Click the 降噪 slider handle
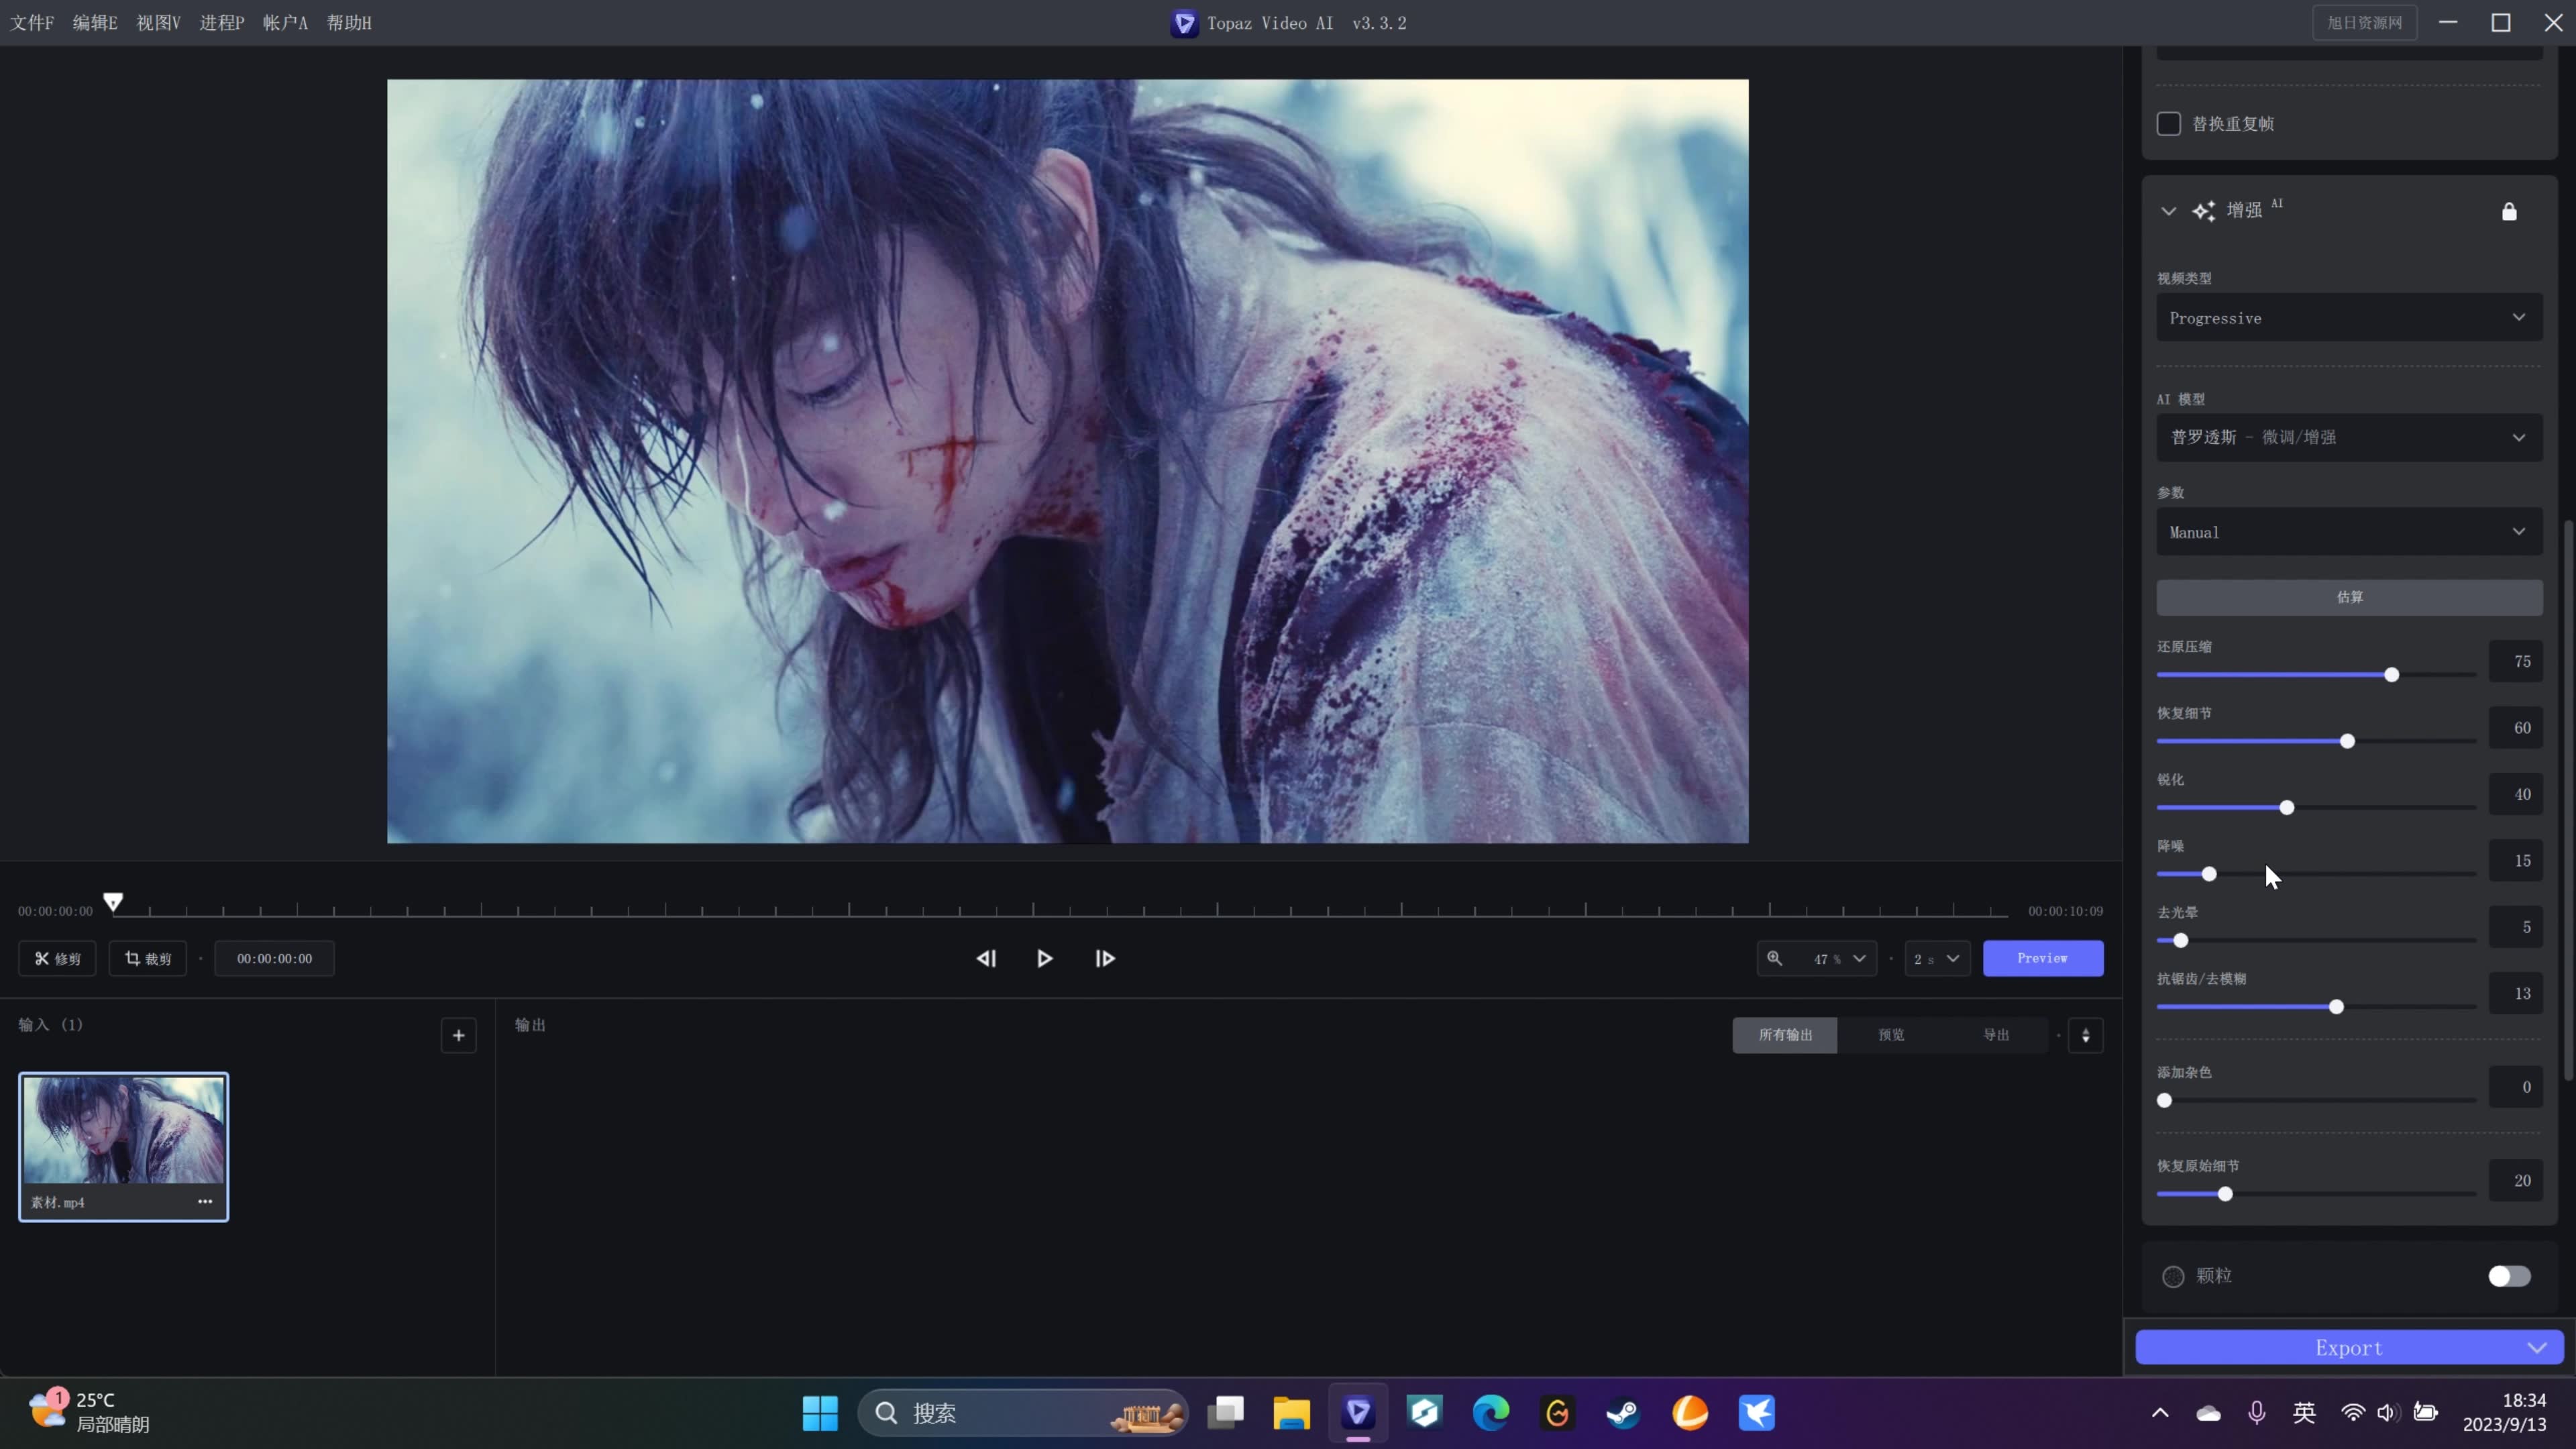2576x1449 pixels. pos(2209,874)
